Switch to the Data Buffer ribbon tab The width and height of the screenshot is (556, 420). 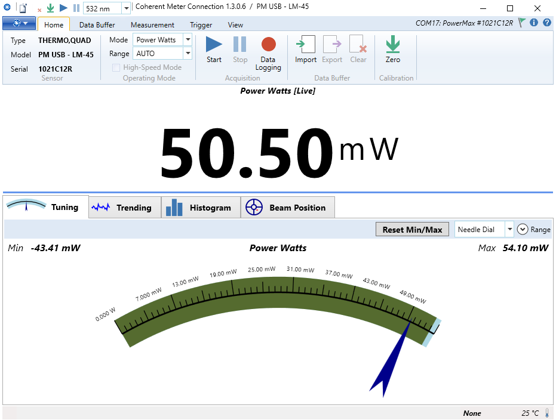(97, 25)
